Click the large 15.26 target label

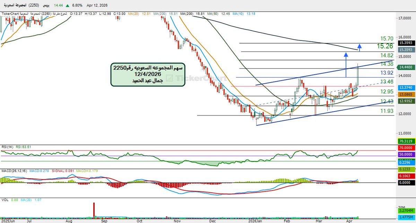click(x=385, y=46)
